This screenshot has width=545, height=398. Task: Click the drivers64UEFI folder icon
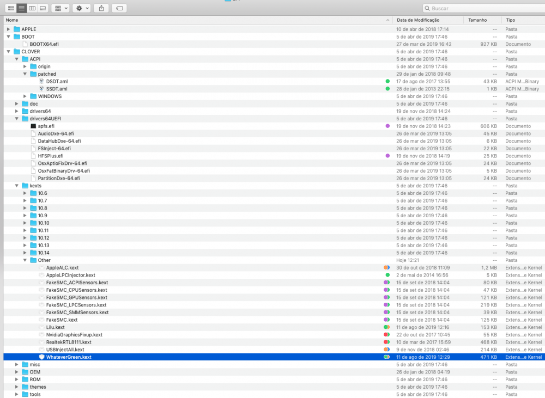pos(25,119)
